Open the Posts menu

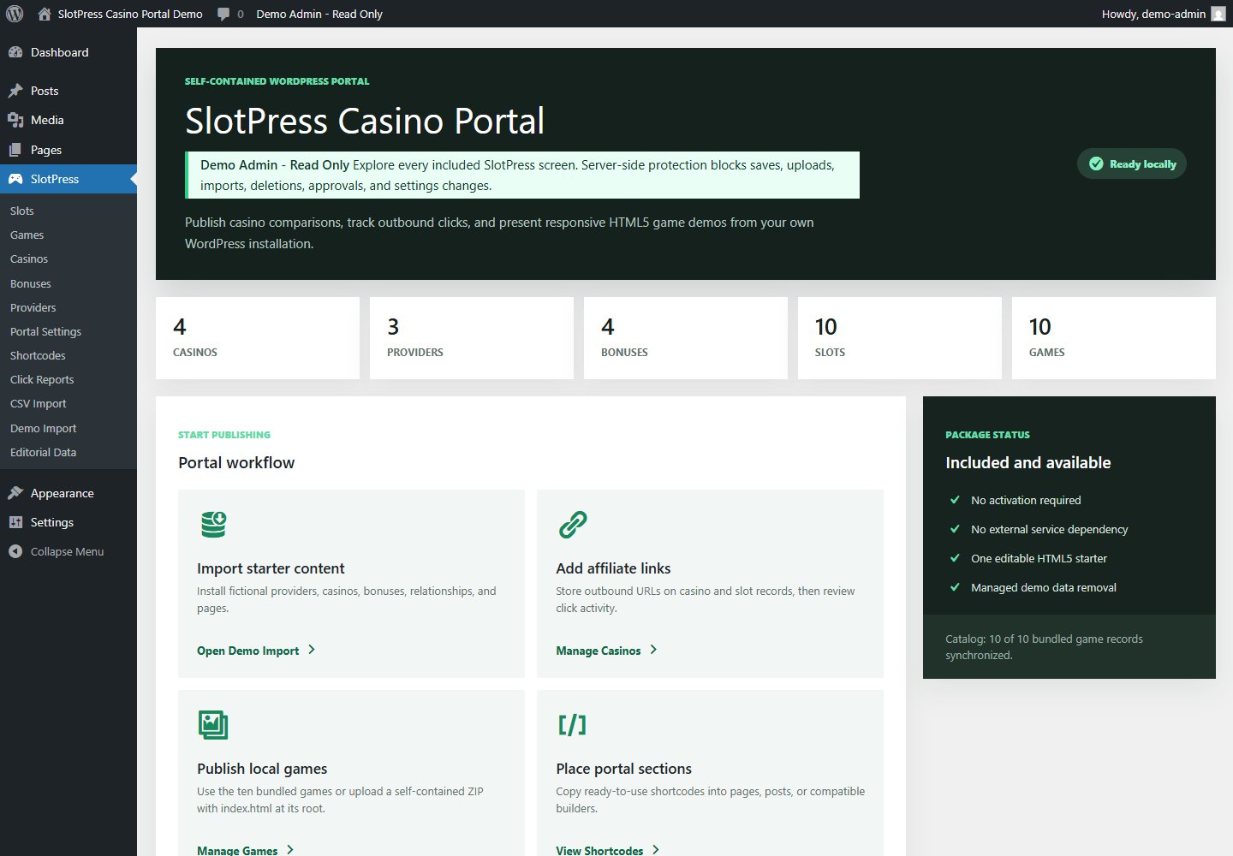[68, 91]
